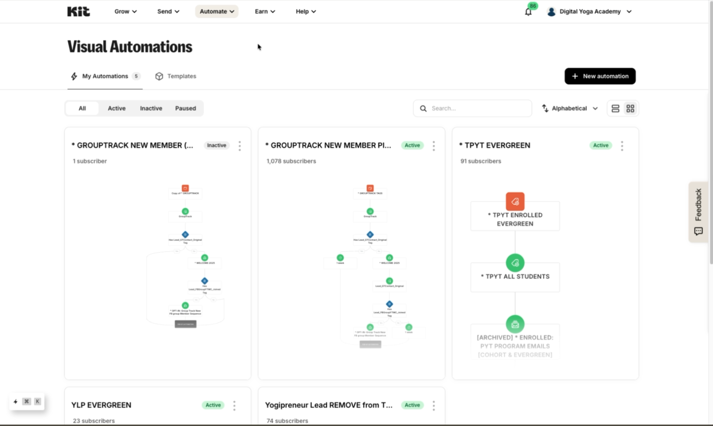Viewport: 713px width, 426px height.
Task: Click the automations Search field
Action: tap(472, 109)
